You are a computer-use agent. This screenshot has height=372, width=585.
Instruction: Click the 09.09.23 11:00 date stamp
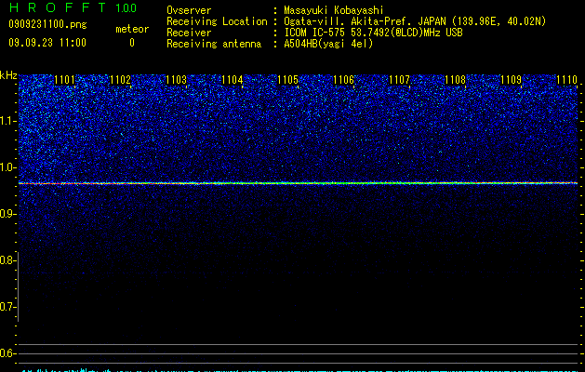(x=47, y=43)
